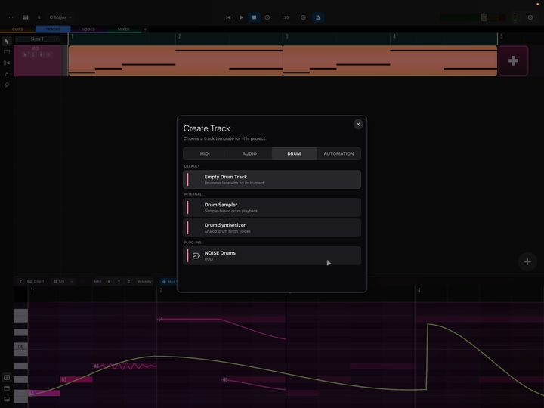Select the pointer arrow tool

(7, 42)
